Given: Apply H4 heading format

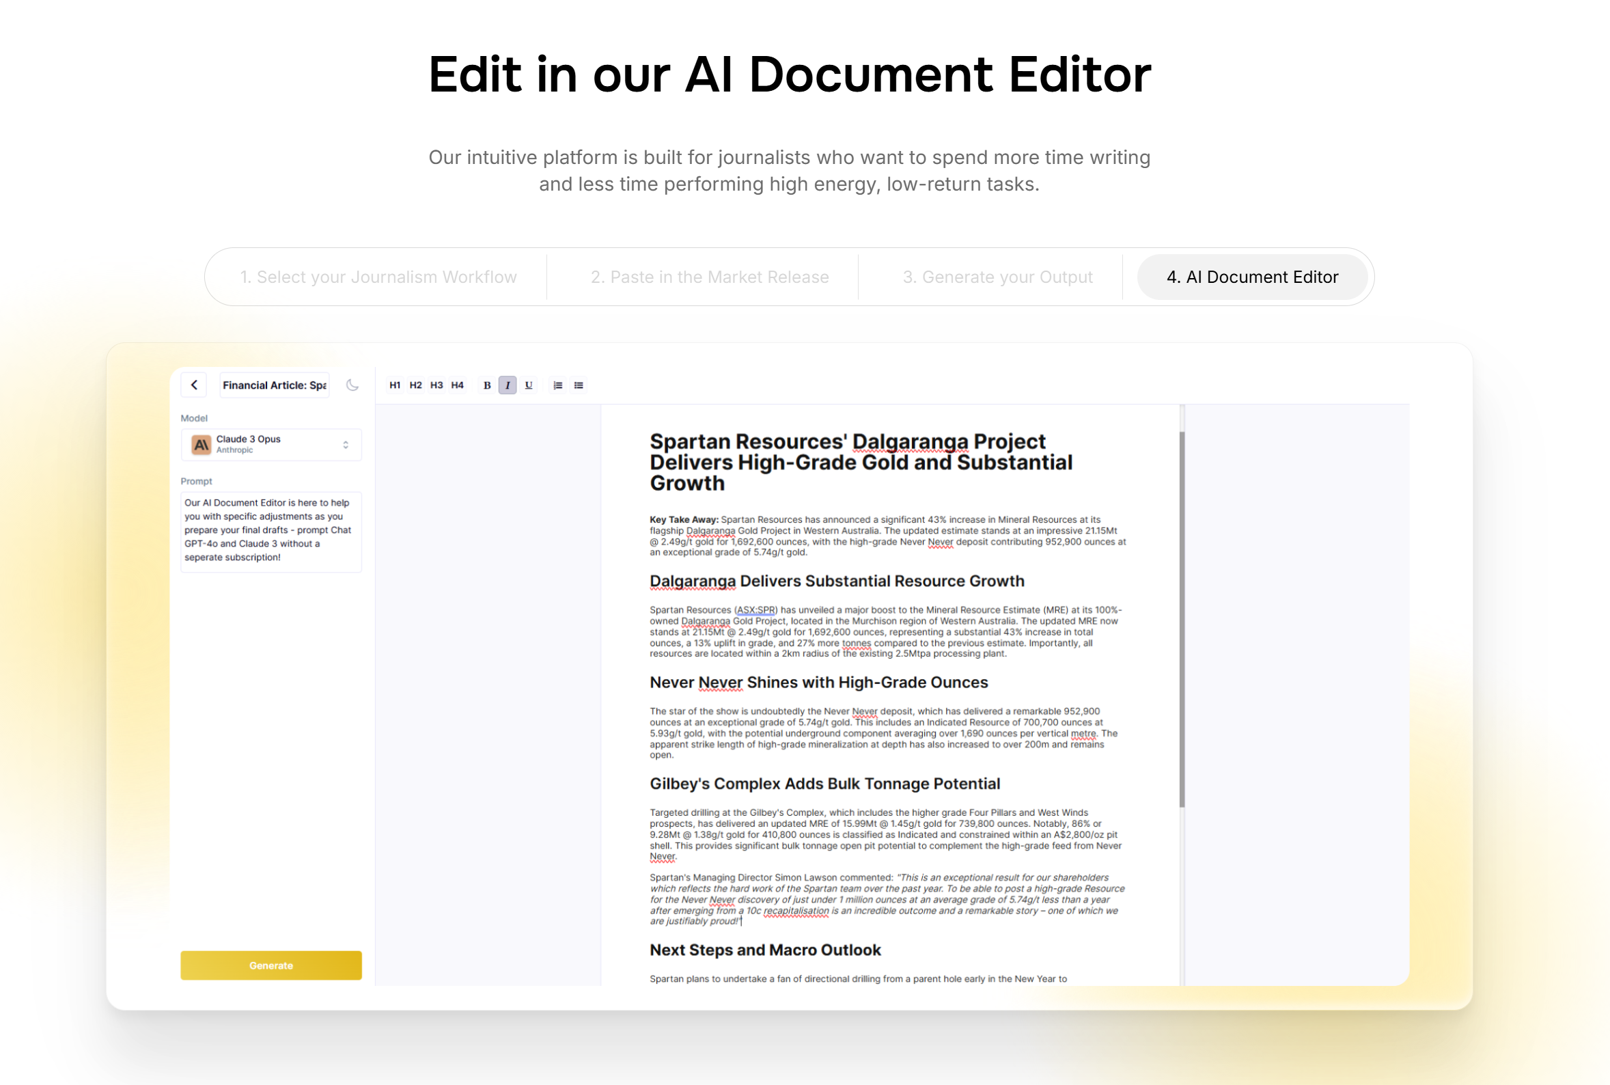Looking at the screenshot, I should (457, 385).
